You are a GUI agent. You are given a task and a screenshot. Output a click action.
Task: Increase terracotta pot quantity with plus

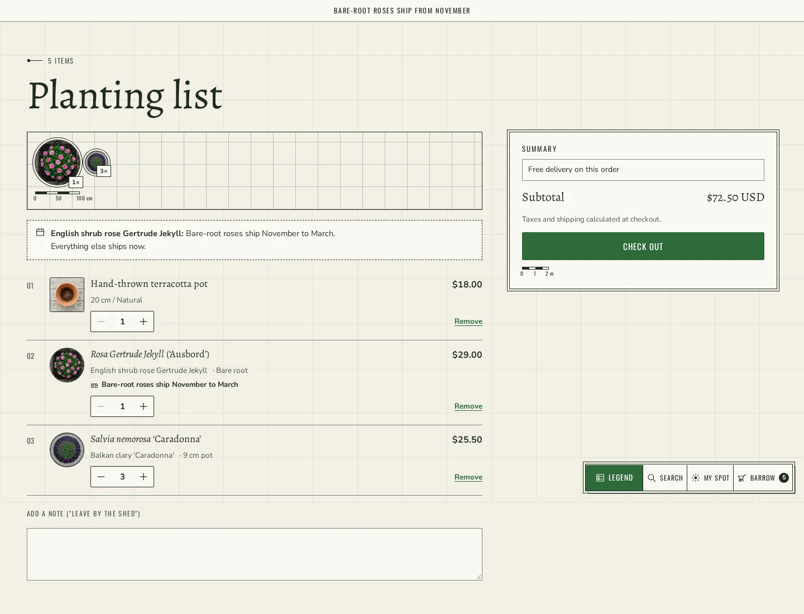click(x=143, y=322)
